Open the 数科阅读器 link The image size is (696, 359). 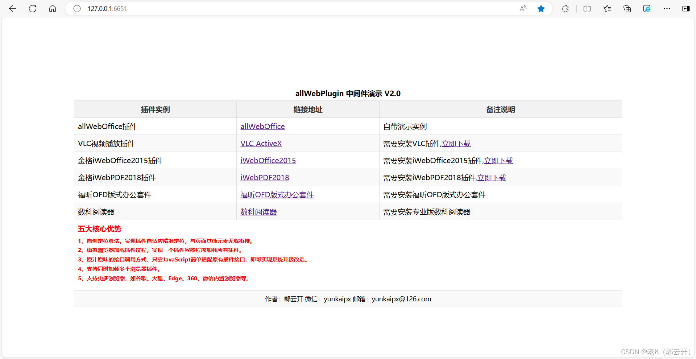[258, 211]
